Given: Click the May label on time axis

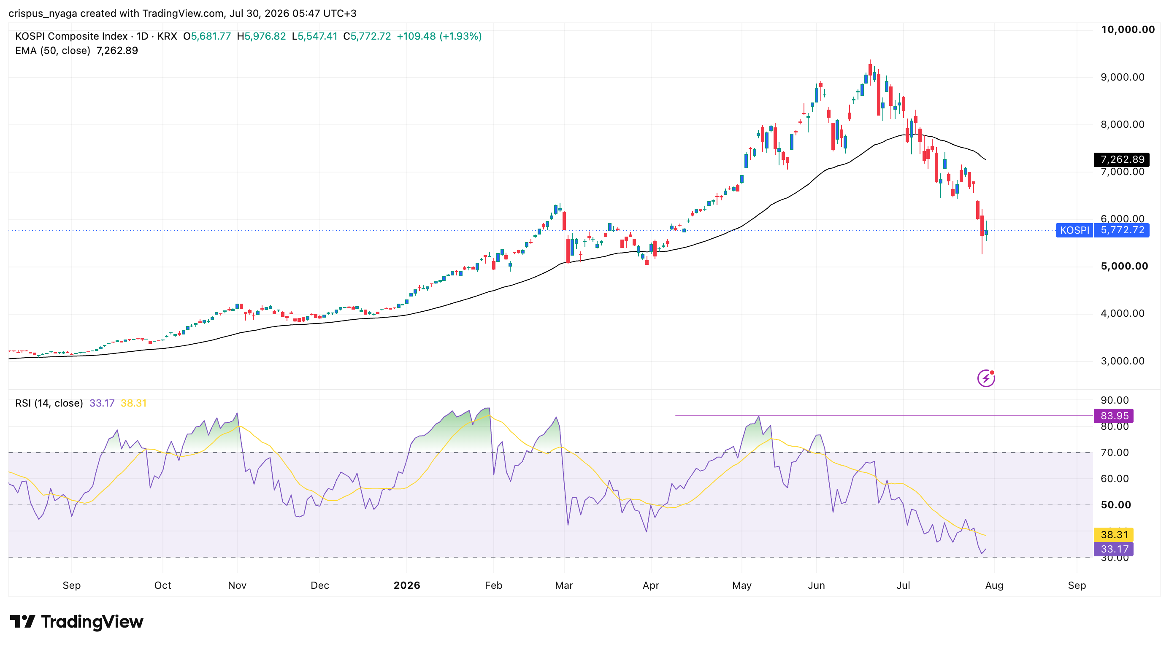Looking at the screenshot, I should tap(741, 585).
